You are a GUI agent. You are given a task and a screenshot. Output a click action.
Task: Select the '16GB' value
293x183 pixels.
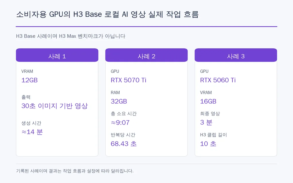[208, 102]
